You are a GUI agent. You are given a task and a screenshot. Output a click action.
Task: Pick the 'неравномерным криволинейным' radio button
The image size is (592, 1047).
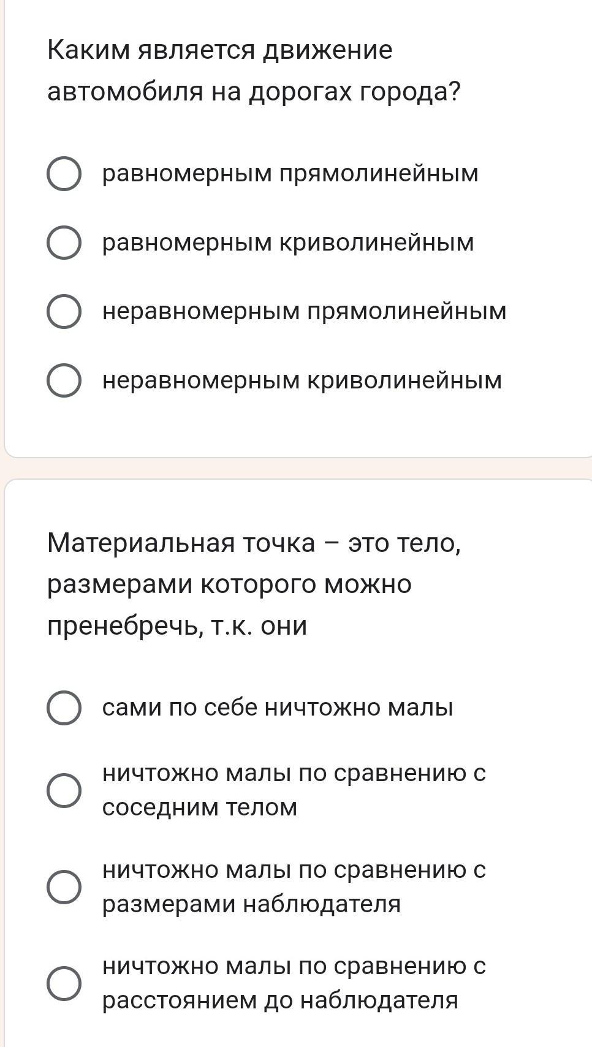click(x=64, y=380)
